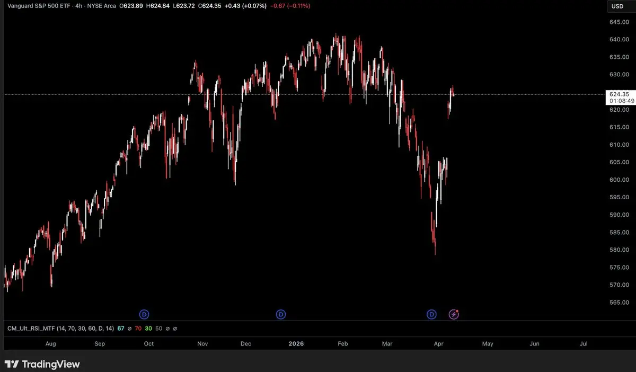
Task: Click the 575.00 price scale label
Action: (619, 268)
